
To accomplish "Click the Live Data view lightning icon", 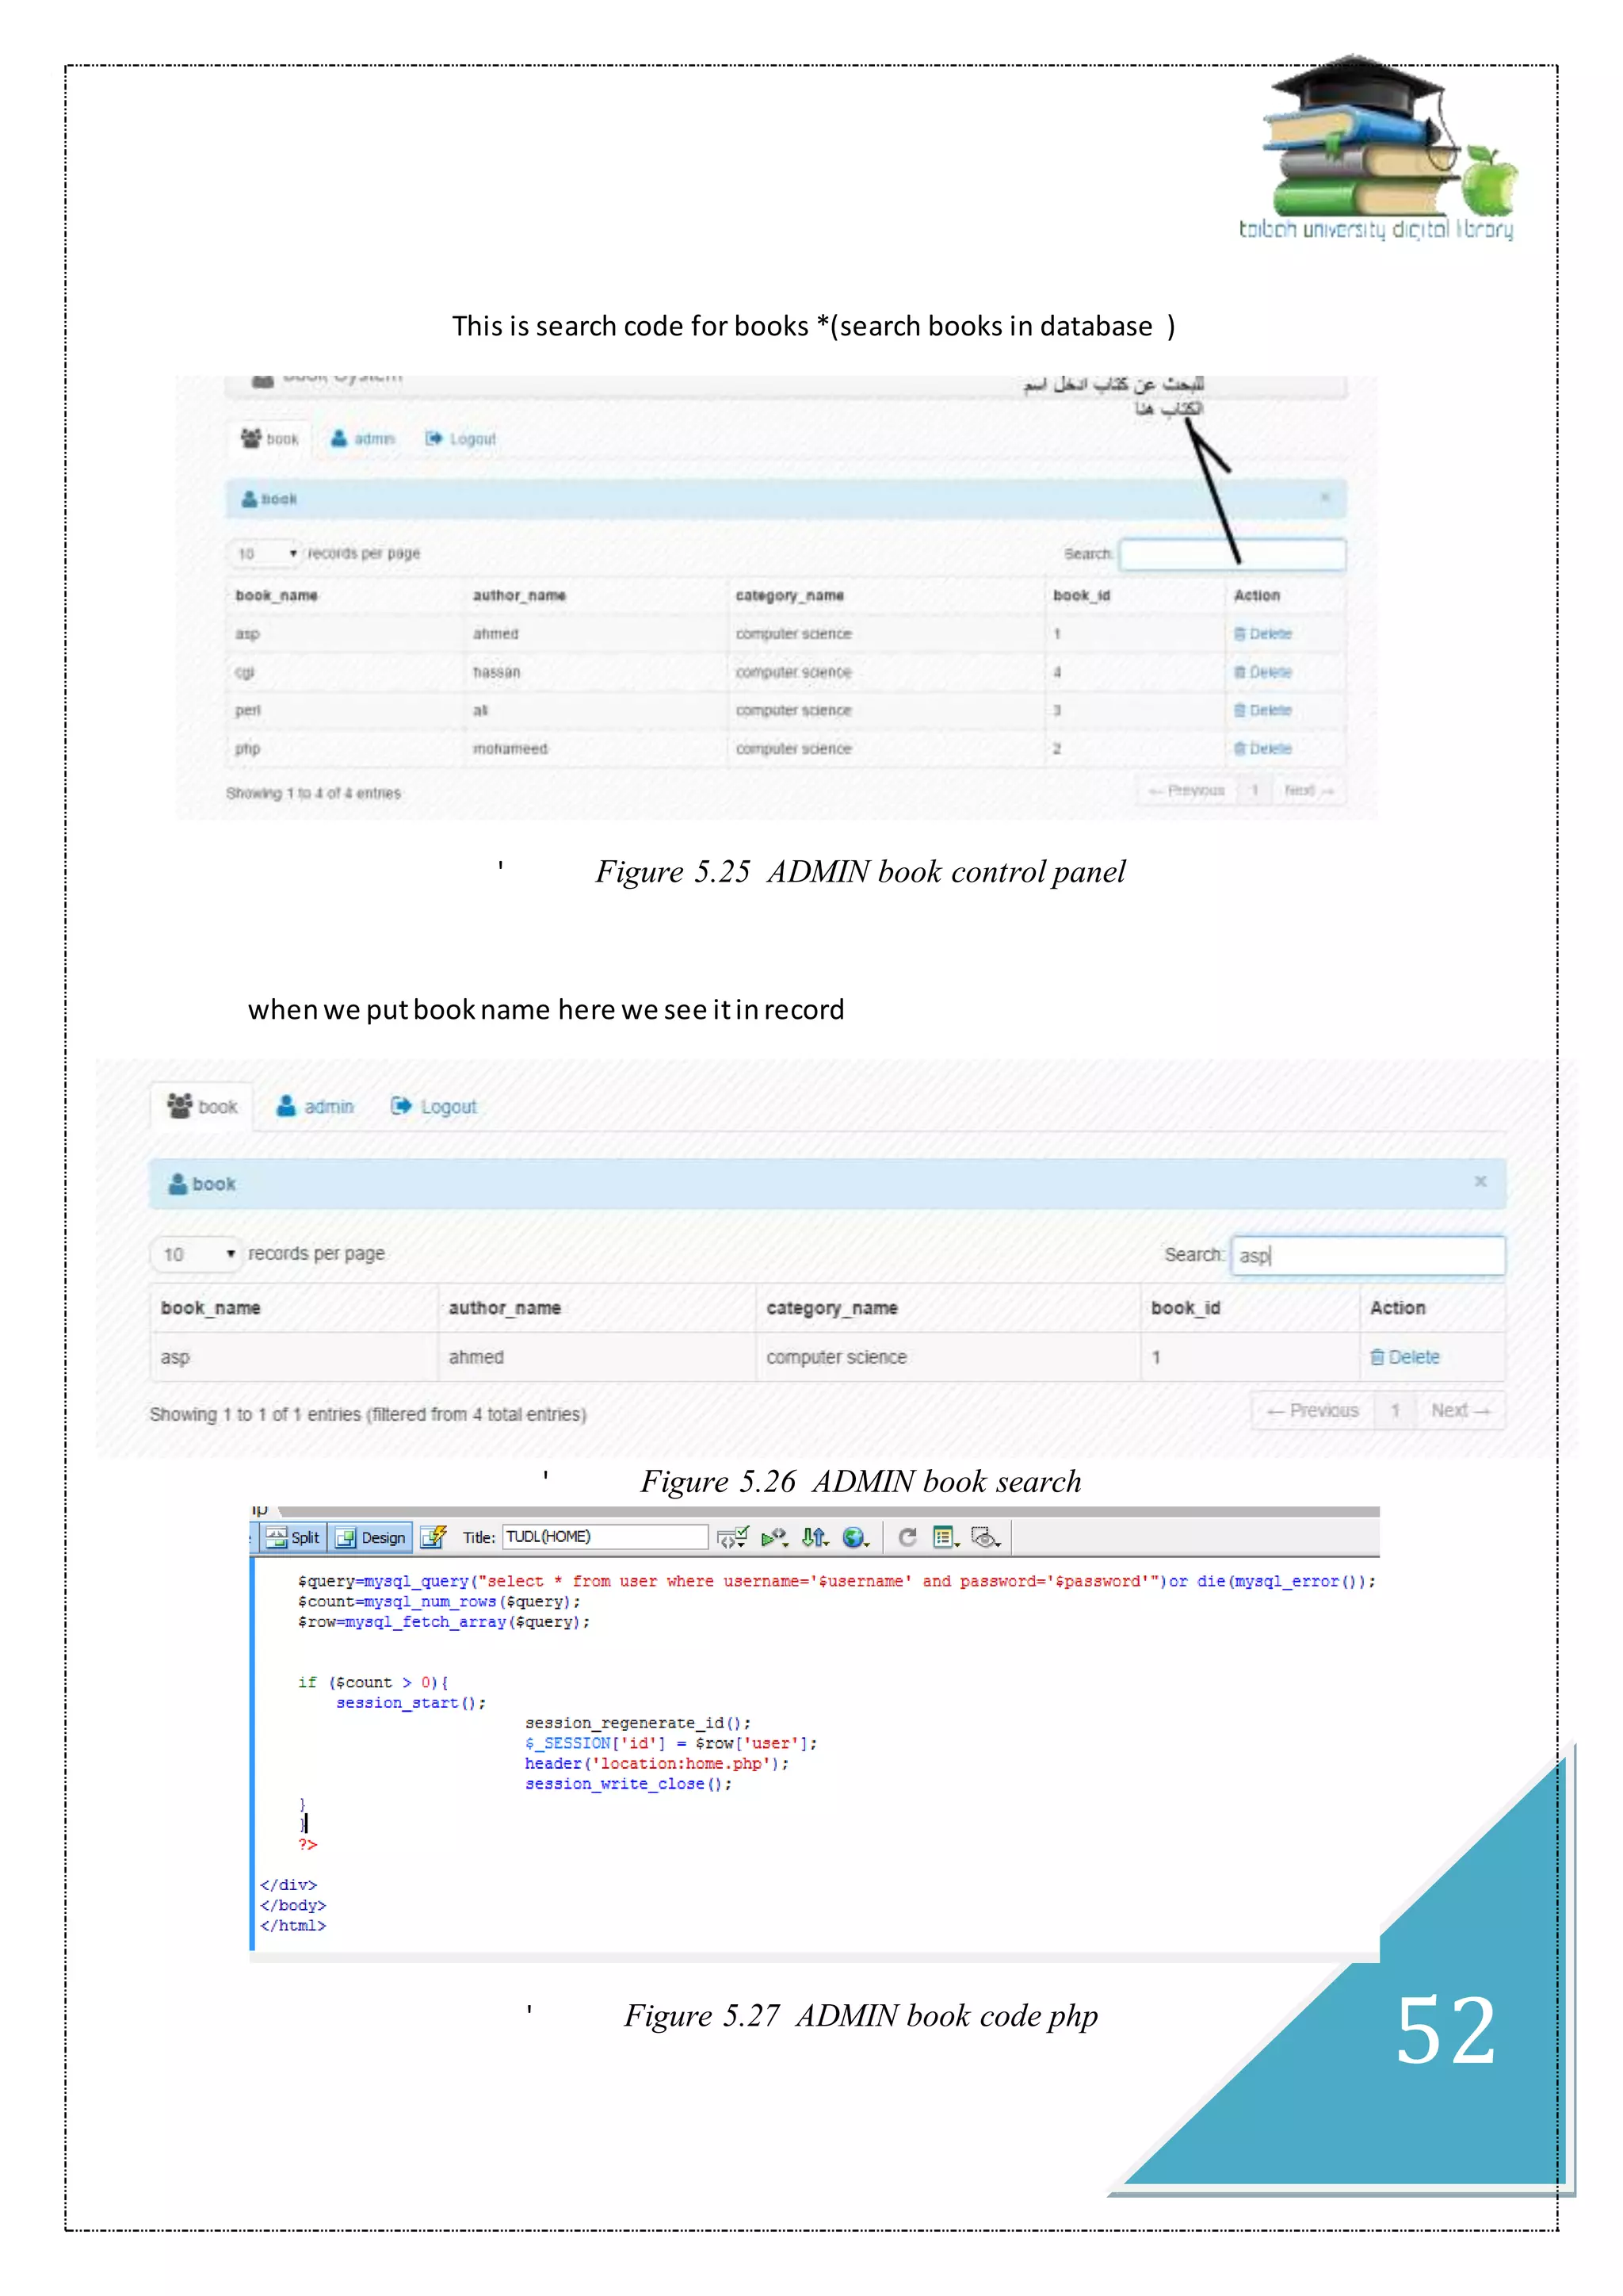I will coord(433,1537).
